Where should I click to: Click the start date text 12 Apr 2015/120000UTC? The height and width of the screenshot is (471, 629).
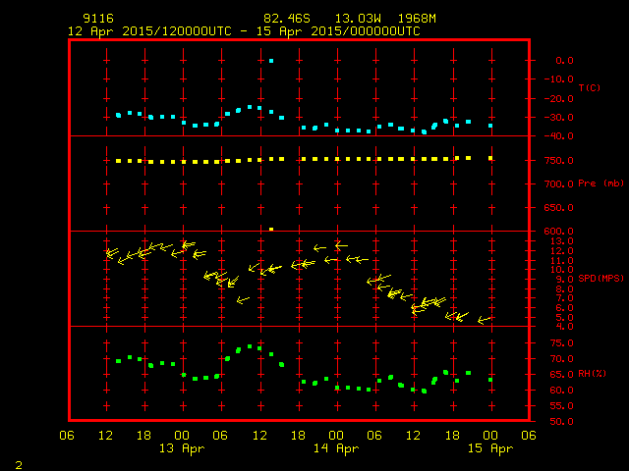coord(149,31)
